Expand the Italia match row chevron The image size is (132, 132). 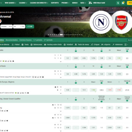tap(61, 62)
